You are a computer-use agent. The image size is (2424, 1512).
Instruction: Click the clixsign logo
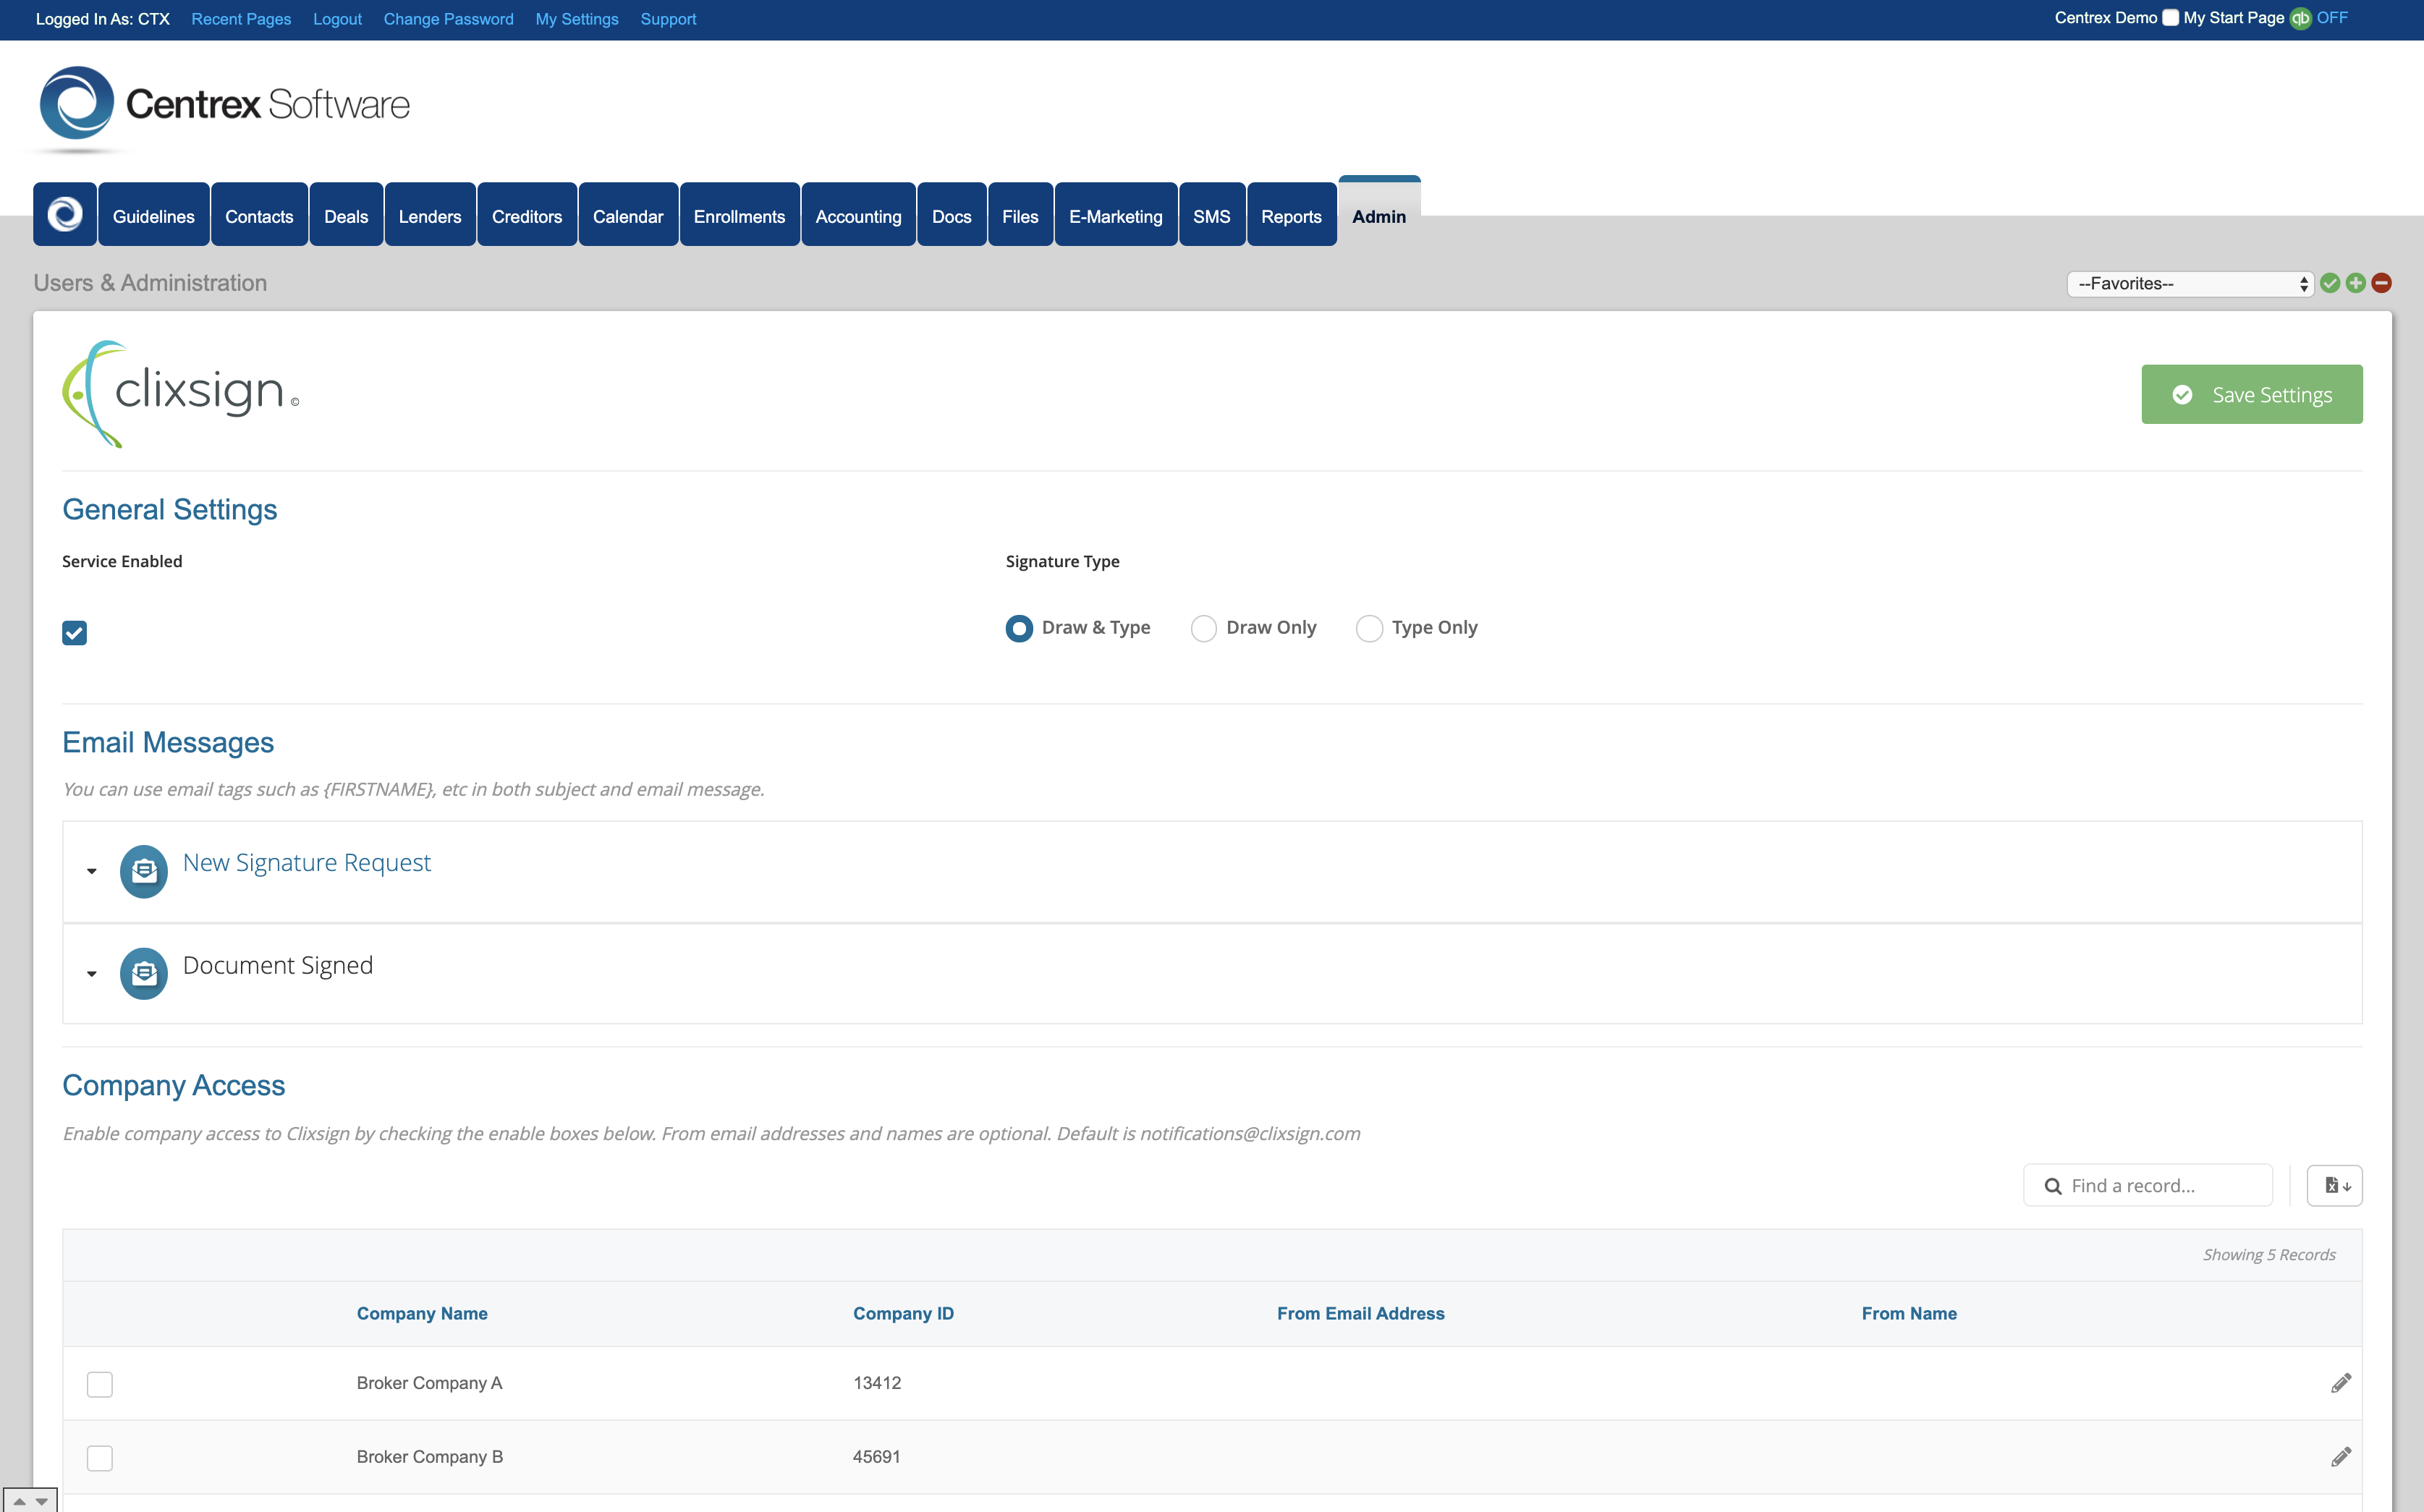(x=181, y=394)
